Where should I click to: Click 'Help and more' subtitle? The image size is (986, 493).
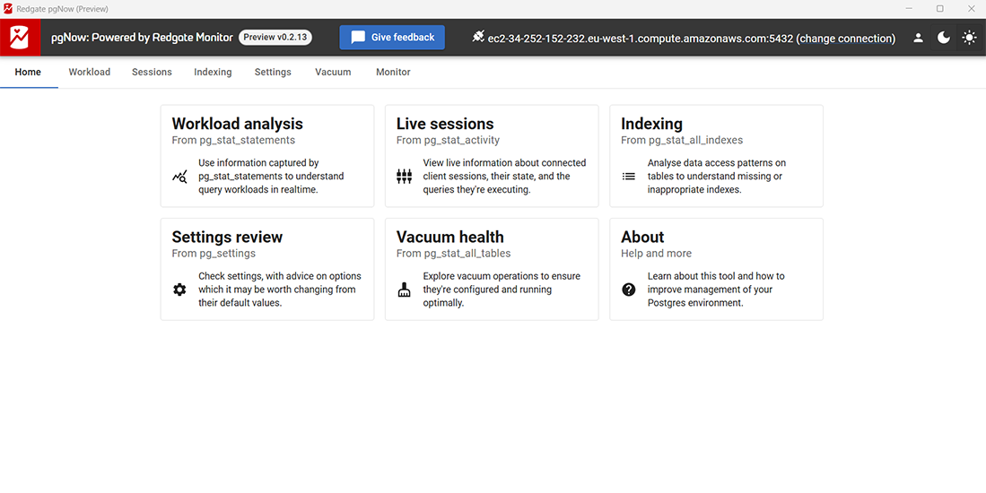656,253
